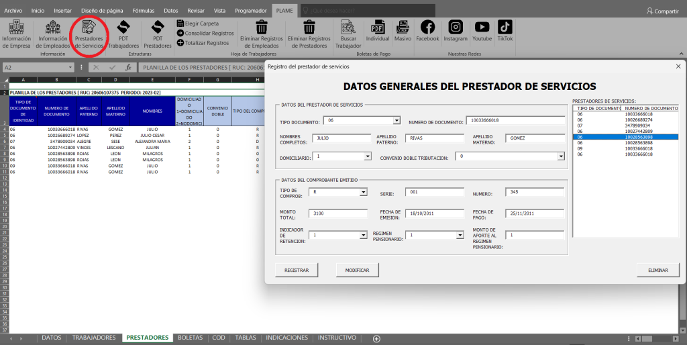Click formula bar cancel X icon
Screen dimensions: 687x345
(x=97, y=68)
